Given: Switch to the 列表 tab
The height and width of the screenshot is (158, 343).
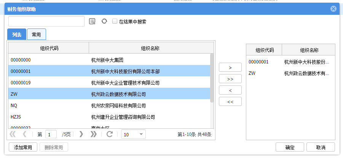Looking at the screenshot, I should coord(17,35).
